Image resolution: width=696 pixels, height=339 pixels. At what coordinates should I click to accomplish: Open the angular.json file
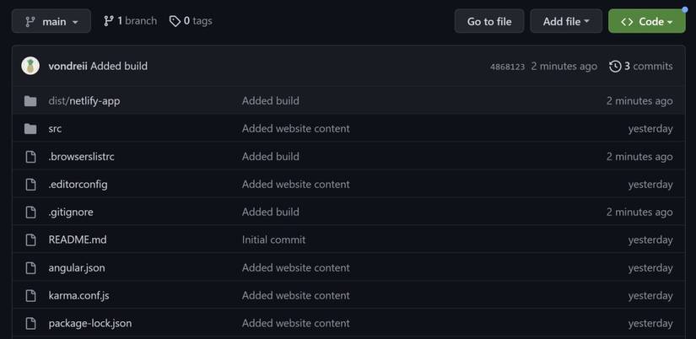click(77, 268)
